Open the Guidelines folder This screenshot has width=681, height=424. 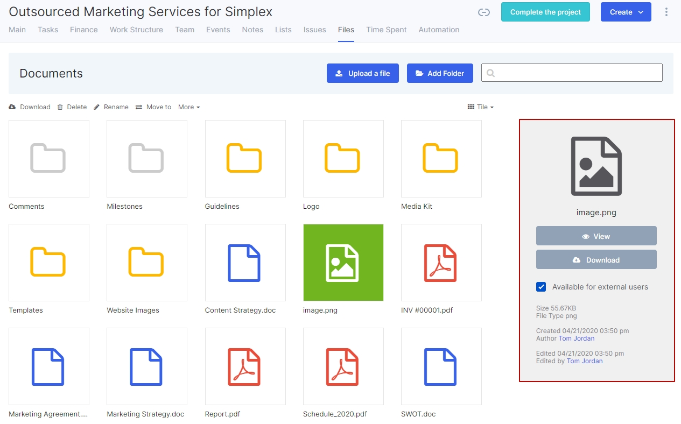click(245, 159)
